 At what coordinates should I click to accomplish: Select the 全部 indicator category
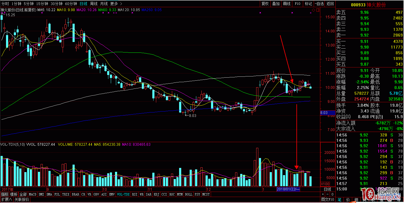pyautogui.click(x=23, y=194)
